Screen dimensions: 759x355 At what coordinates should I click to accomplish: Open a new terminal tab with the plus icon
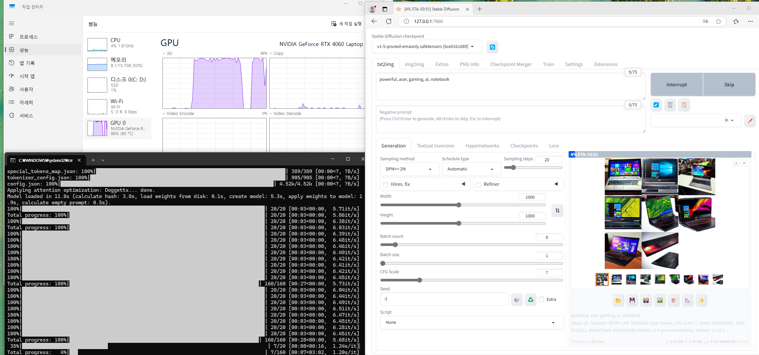93,160
